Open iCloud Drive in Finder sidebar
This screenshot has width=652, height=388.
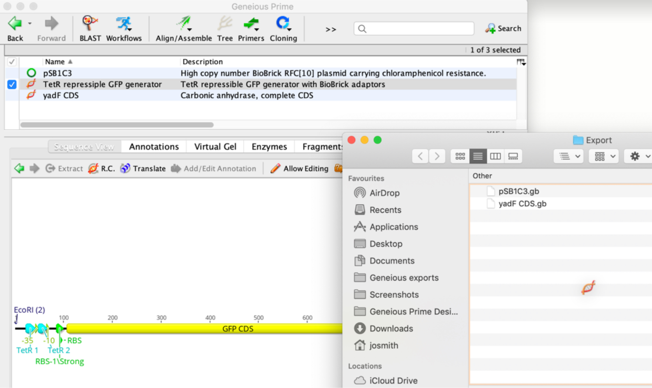click(386, 380)
